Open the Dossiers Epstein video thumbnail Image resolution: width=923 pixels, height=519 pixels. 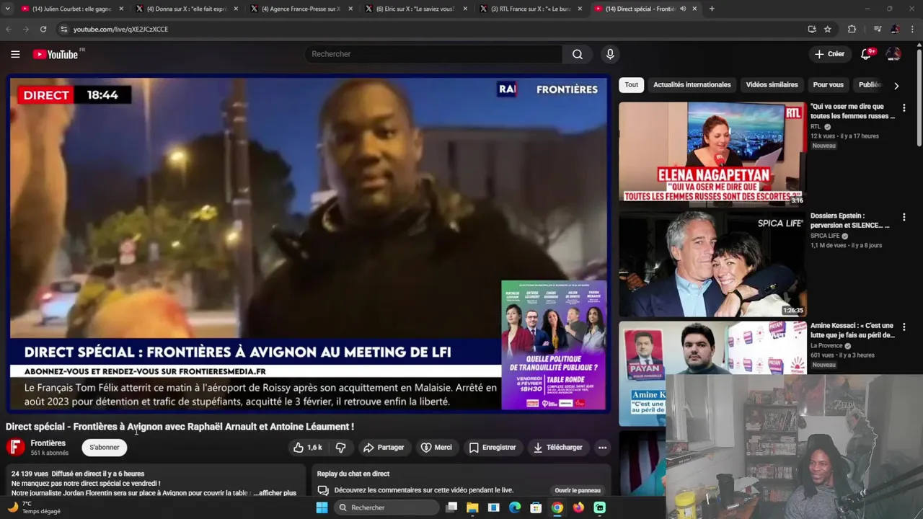point(712,263)
